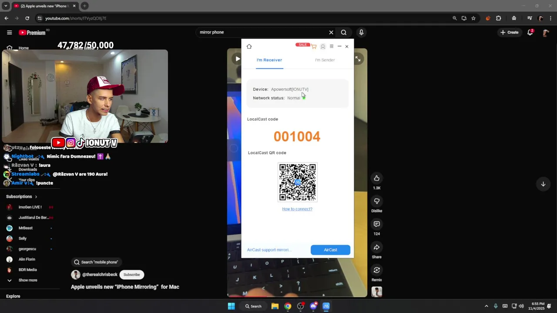Open the YouTube notifications bell
Viewport: 557px width, 313px height.
click(530, 32)
